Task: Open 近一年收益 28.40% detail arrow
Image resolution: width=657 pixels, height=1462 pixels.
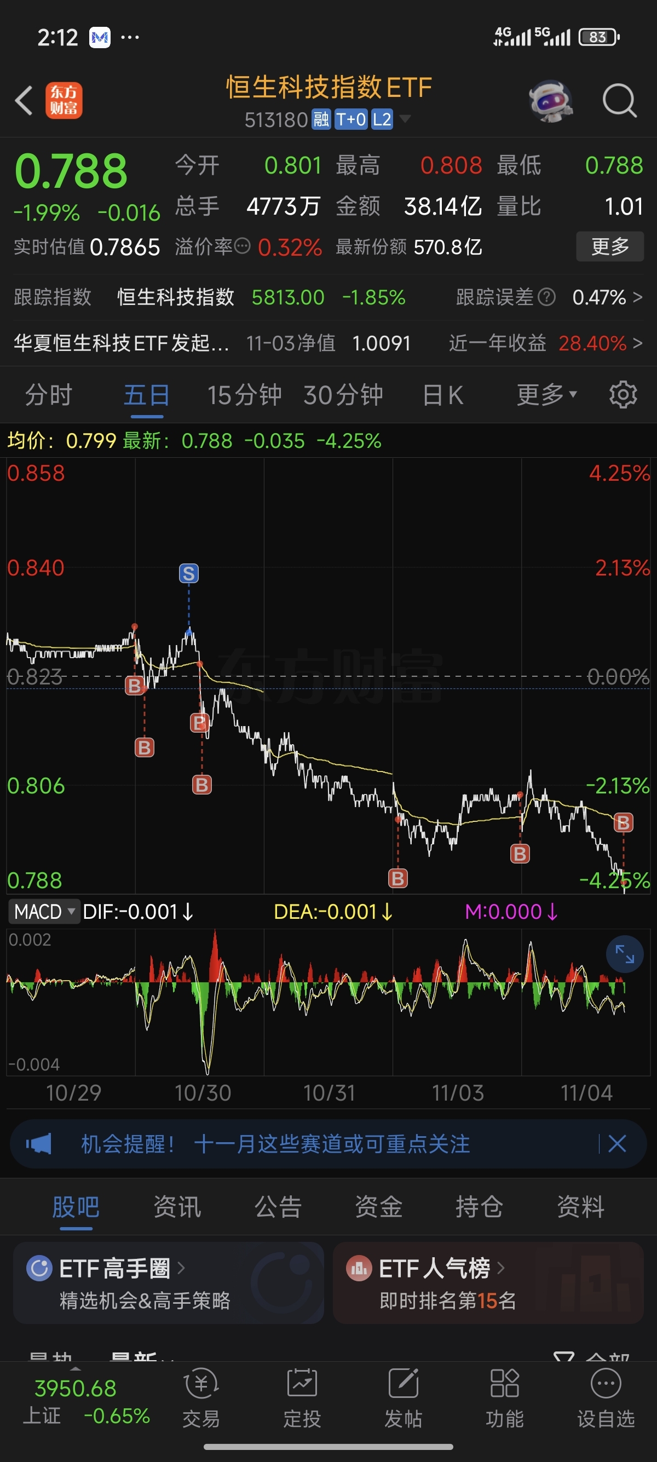Action: click(x=638, y=343)
